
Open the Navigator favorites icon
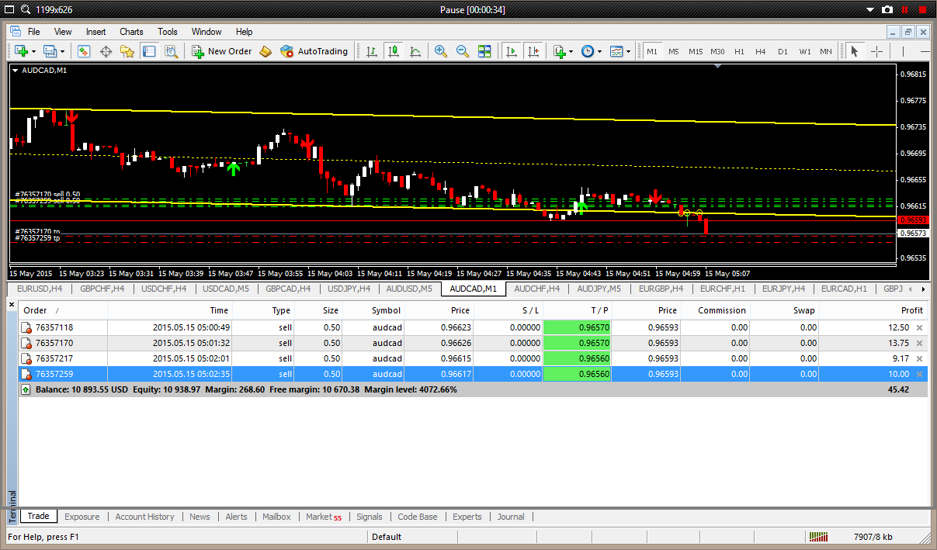click(127, 51)
